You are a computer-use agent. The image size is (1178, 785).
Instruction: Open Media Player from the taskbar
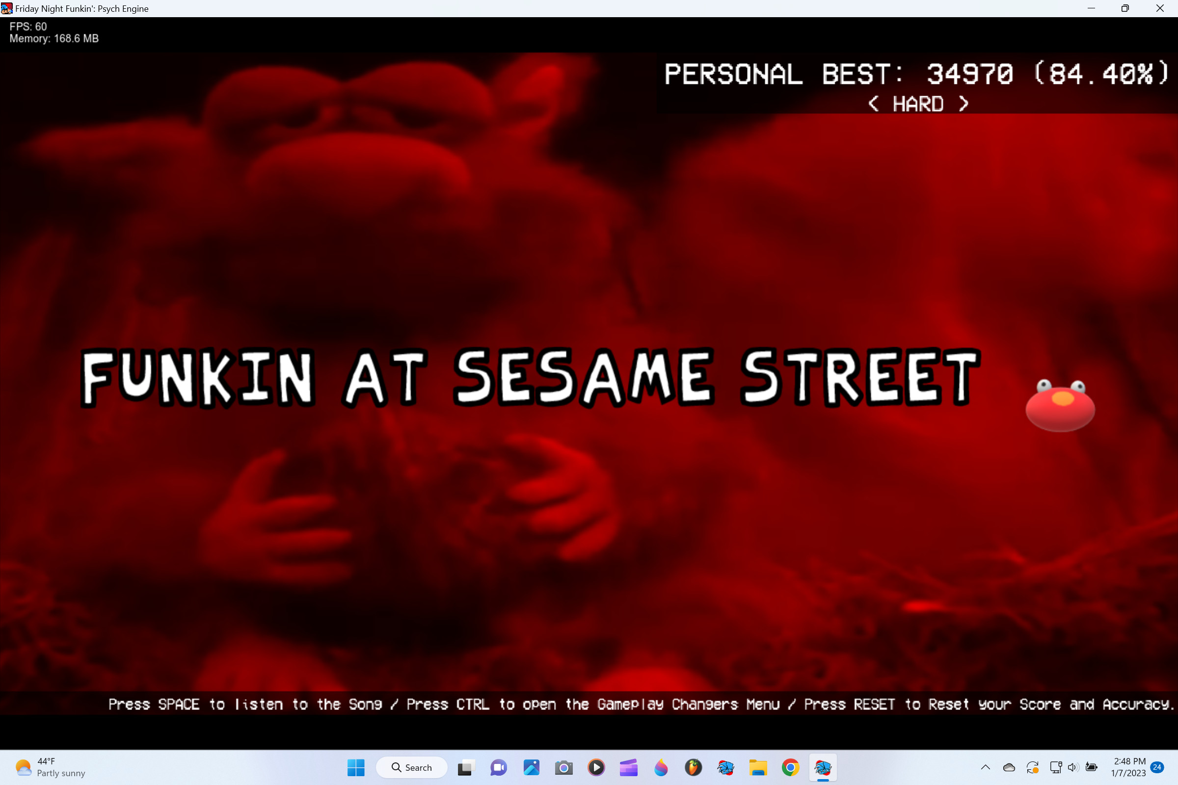(x=596, y=767)
